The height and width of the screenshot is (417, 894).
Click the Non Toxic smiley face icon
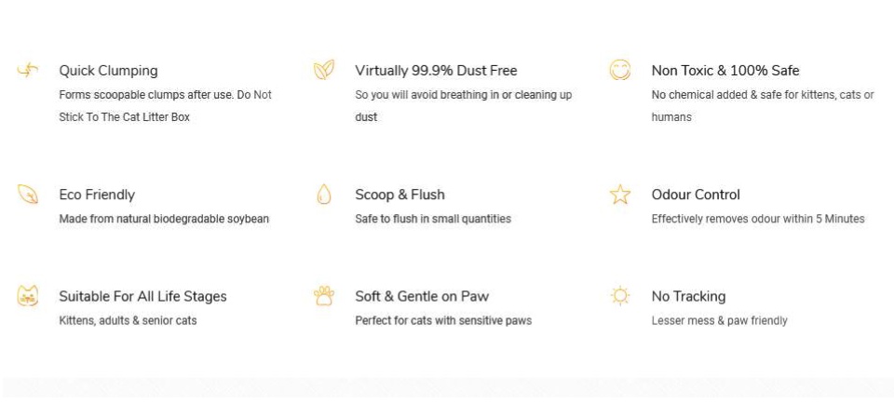[x=619, y=70]
